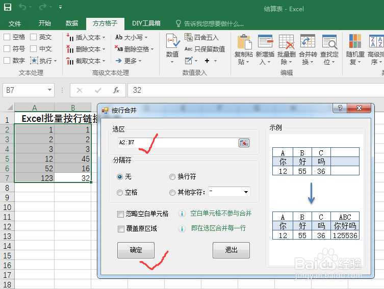Click the Redo arrow icon
Screen dimensions: 384x289
(x=43, y=7)
